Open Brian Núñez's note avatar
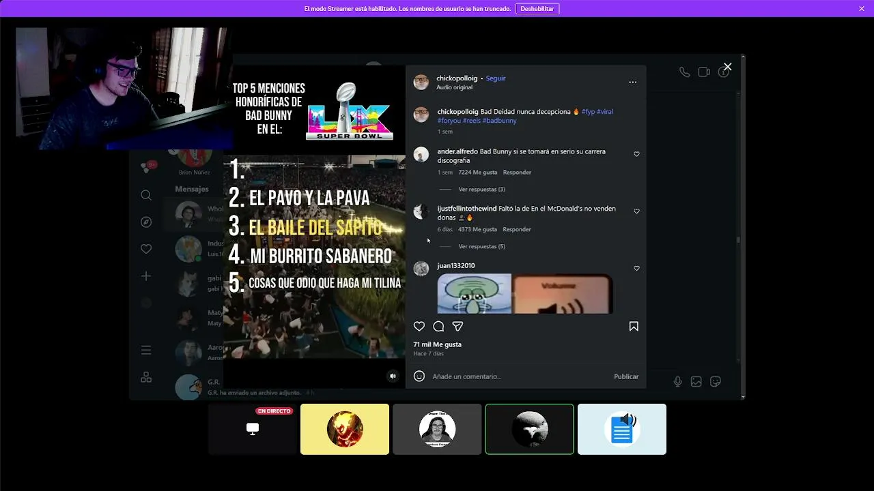The image size is (874, 491). tap(194, 157)
